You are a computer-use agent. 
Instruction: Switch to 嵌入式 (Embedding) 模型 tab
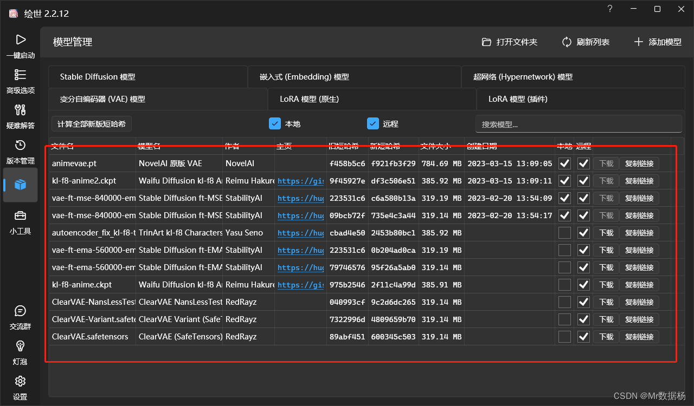coord(354,77)
